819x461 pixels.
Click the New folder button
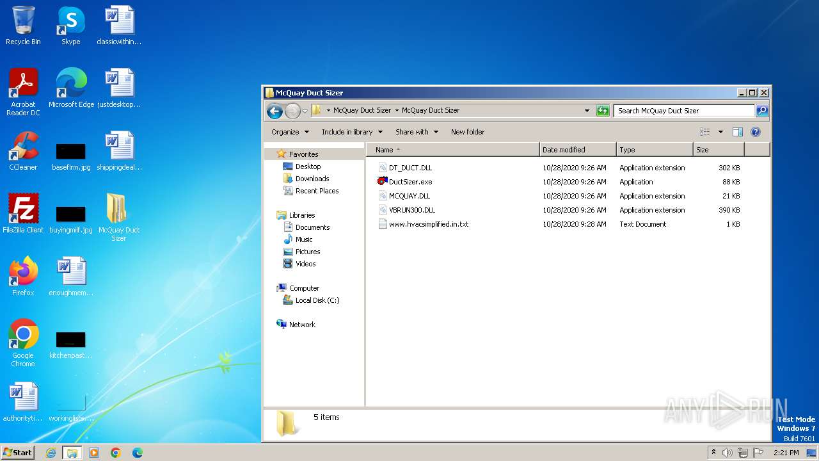pyautogui.click(x=468, y=132)
